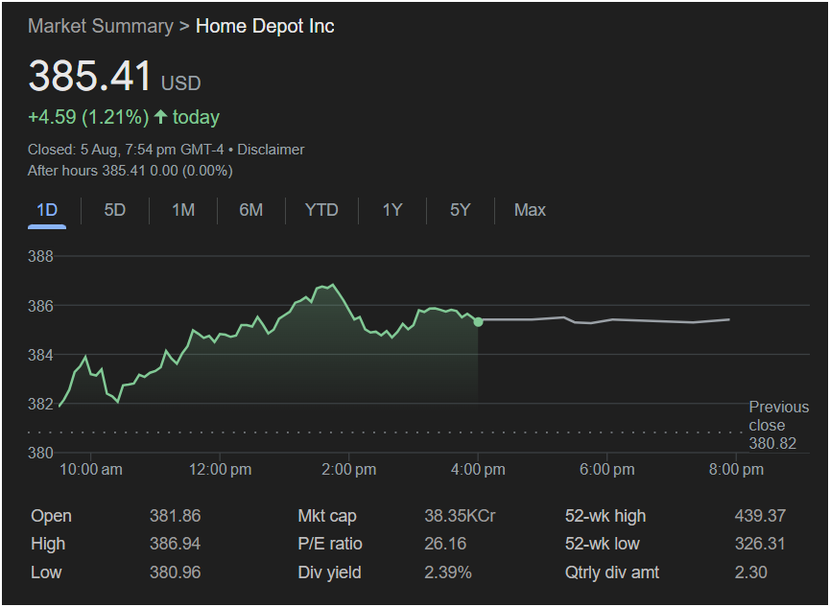Select the YTD tab
This screenshot has height=607, width=830.
321,210
